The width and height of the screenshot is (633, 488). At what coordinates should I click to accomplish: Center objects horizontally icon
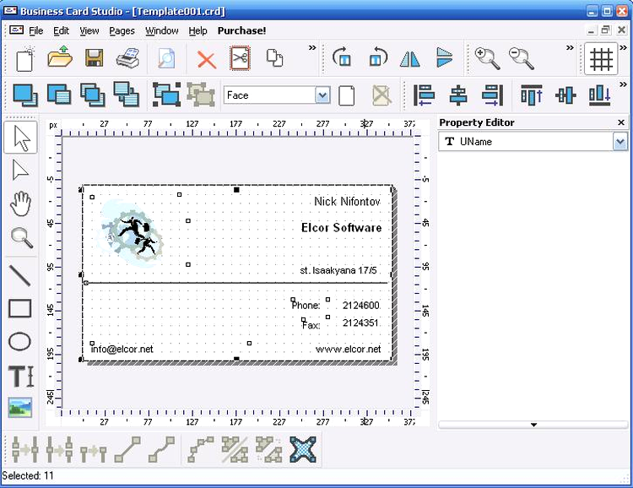pos(458,95)
